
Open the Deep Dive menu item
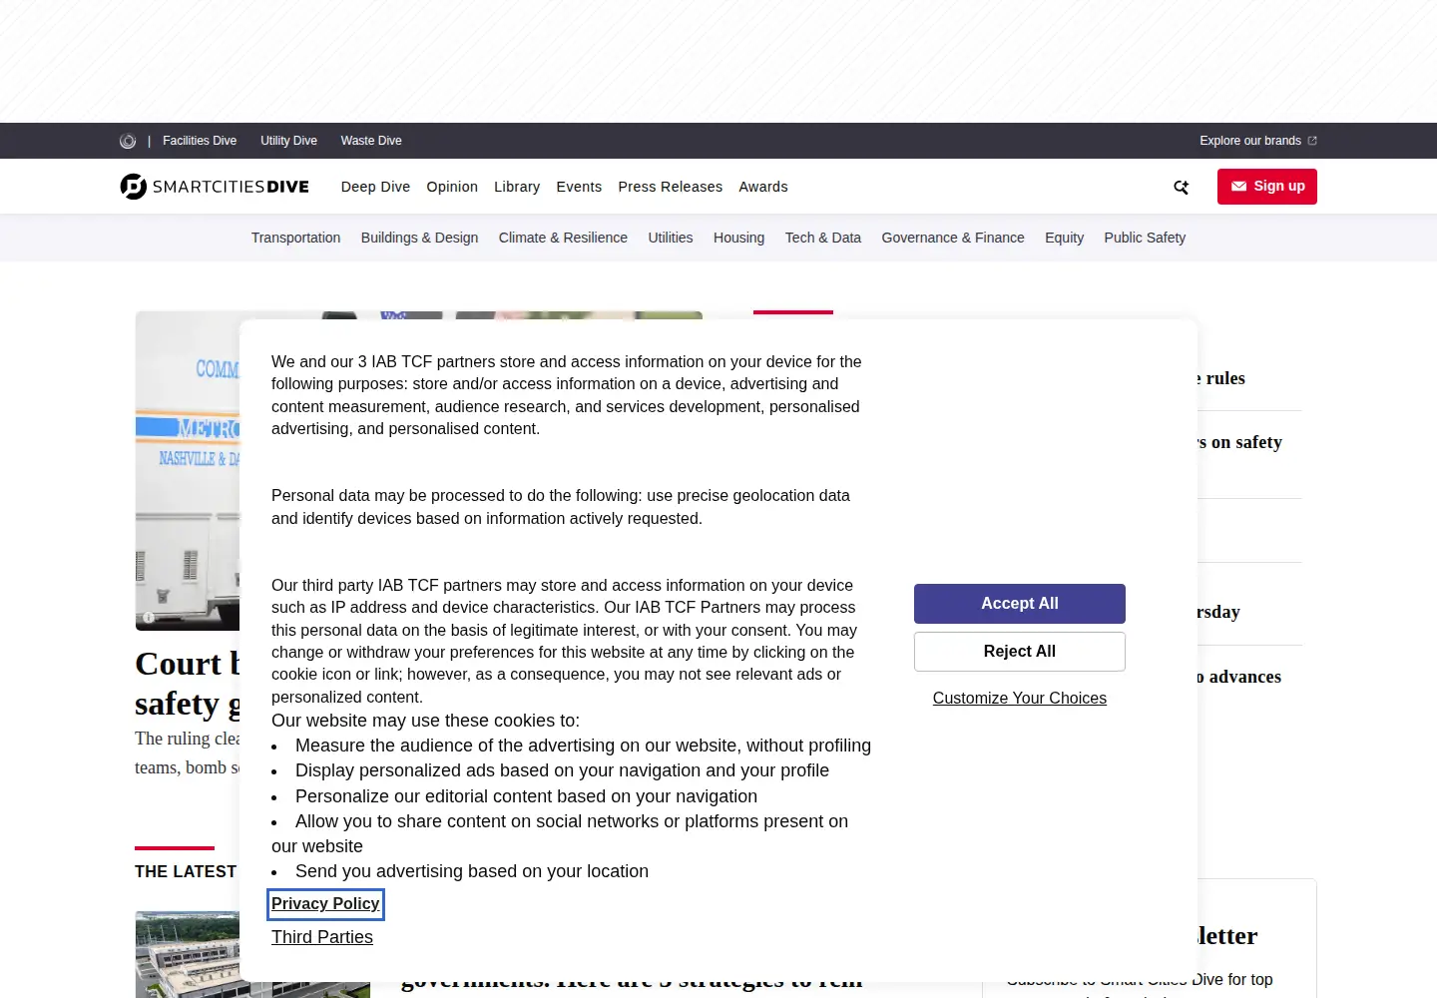pos(375,187)
